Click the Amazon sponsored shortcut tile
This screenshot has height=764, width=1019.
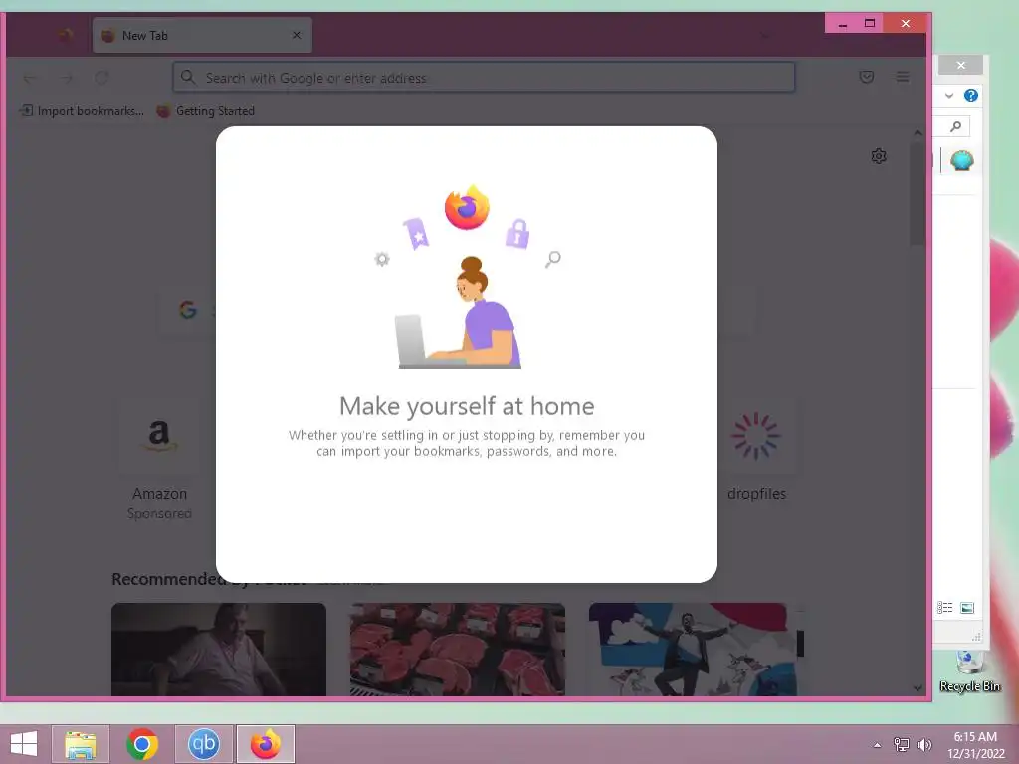coord(159,460)
